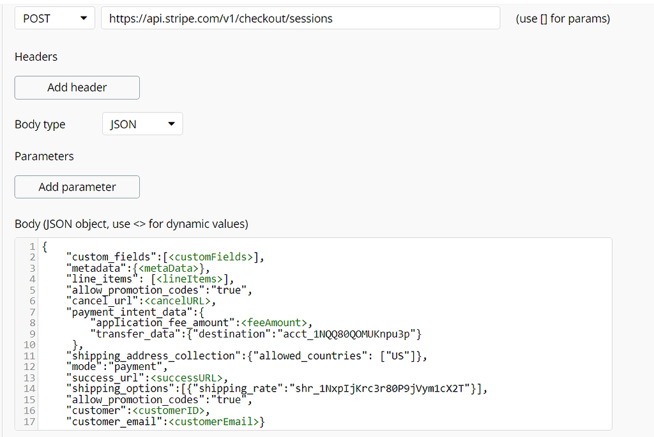Click line number 1 in the body editor
This screenshot has height=437, width=654.
[33, 246]
